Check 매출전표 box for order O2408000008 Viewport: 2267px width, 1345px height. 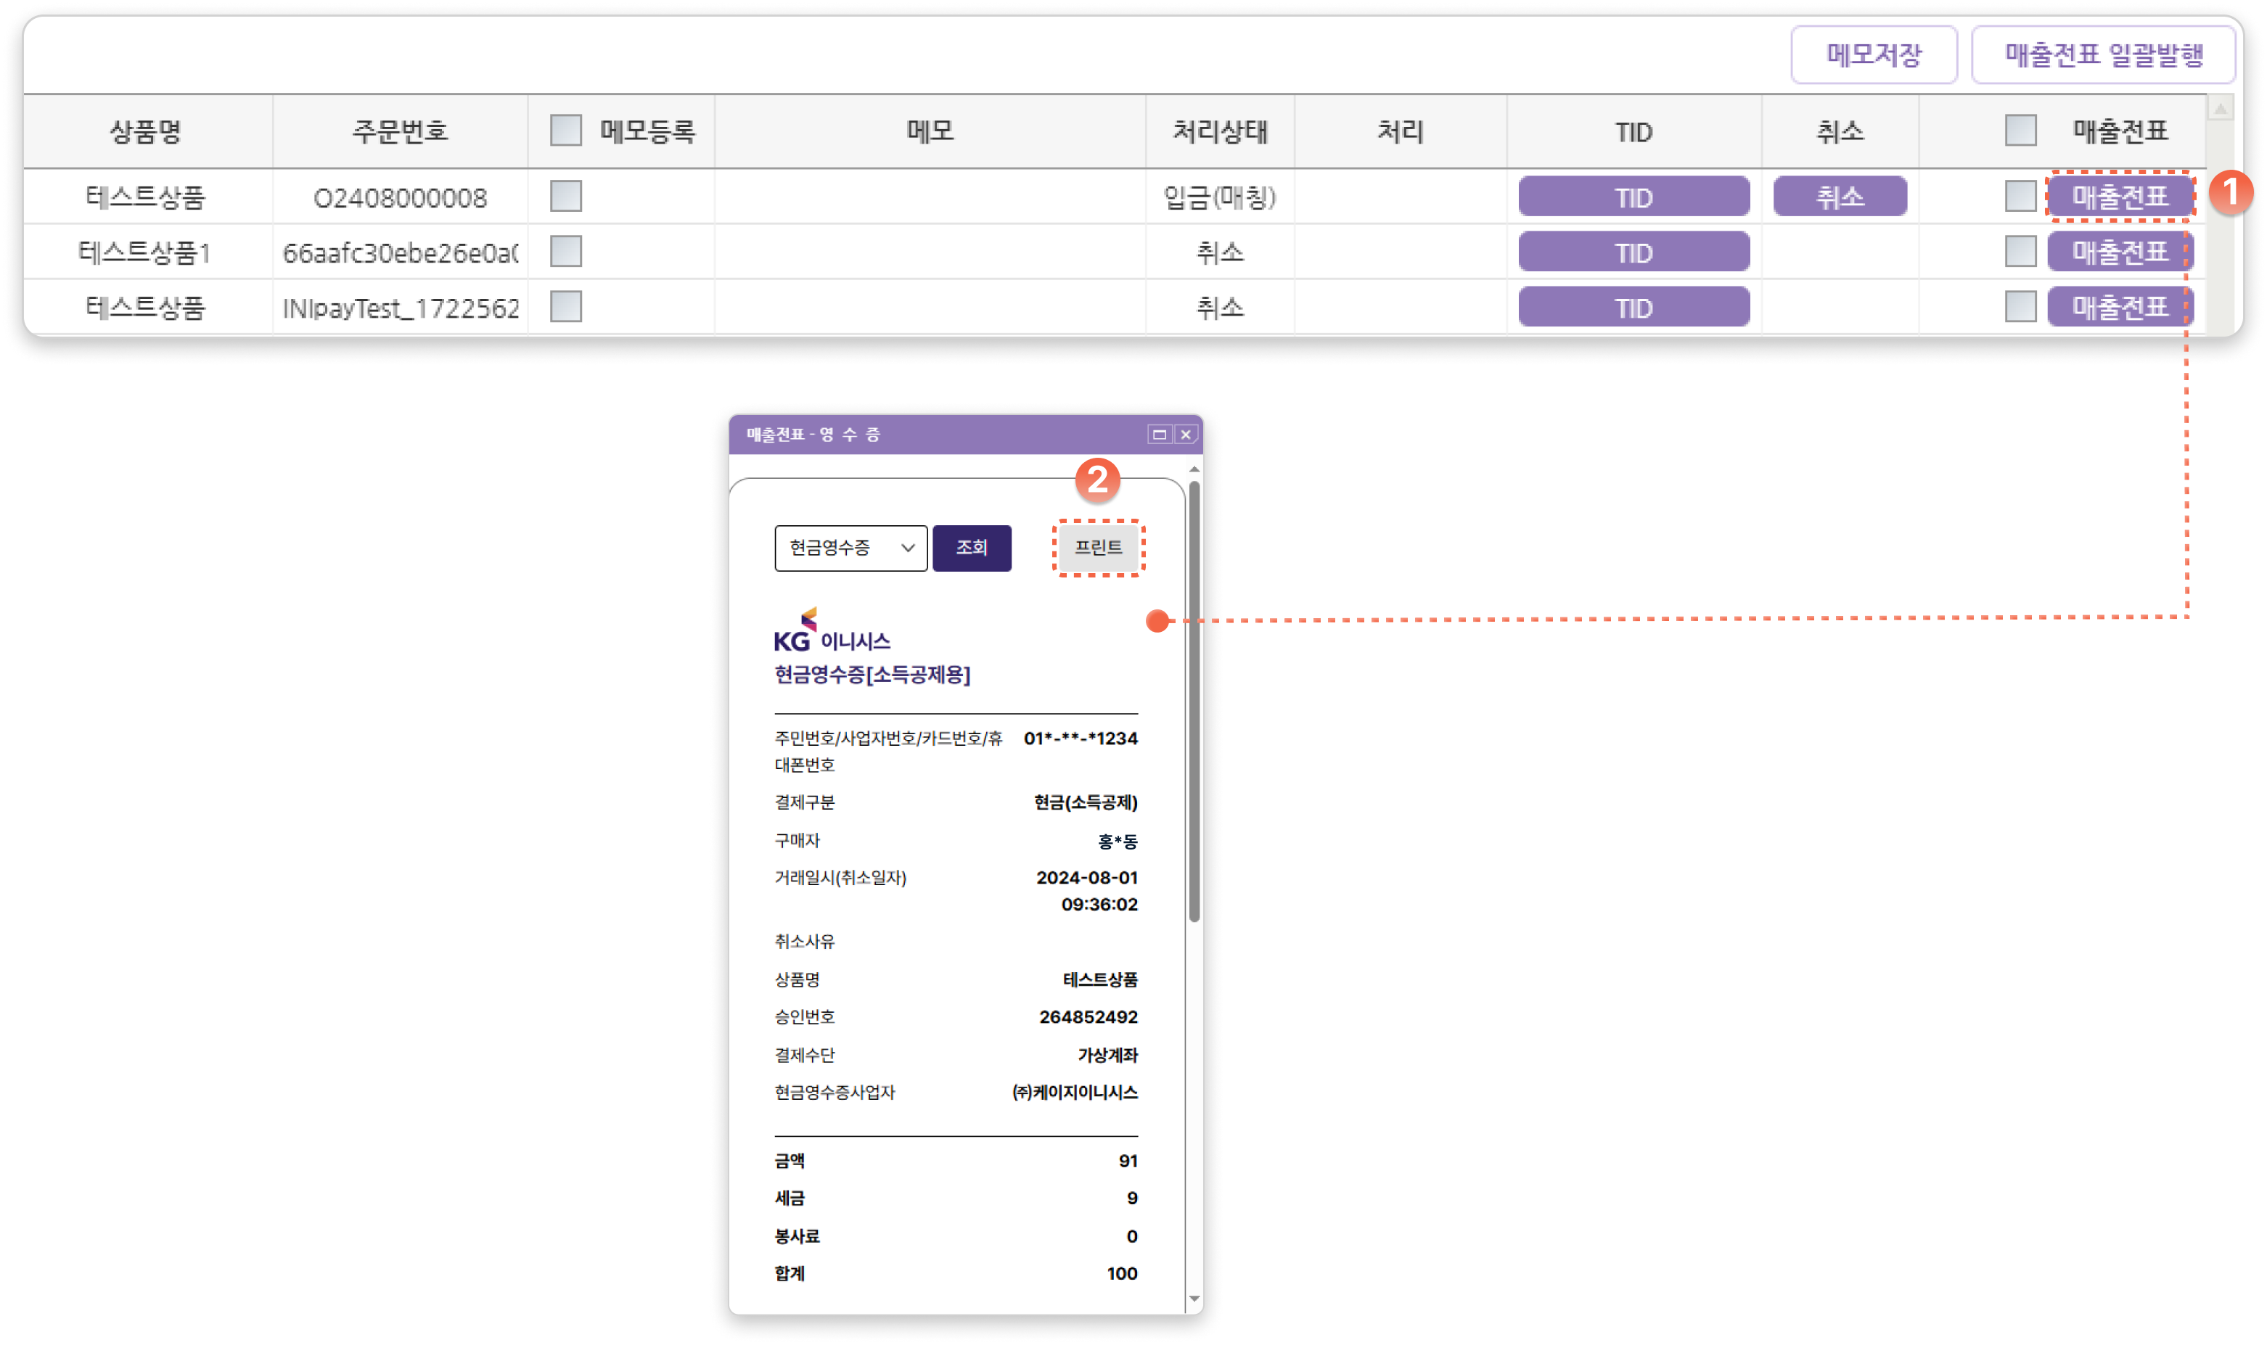[2020, 196]
